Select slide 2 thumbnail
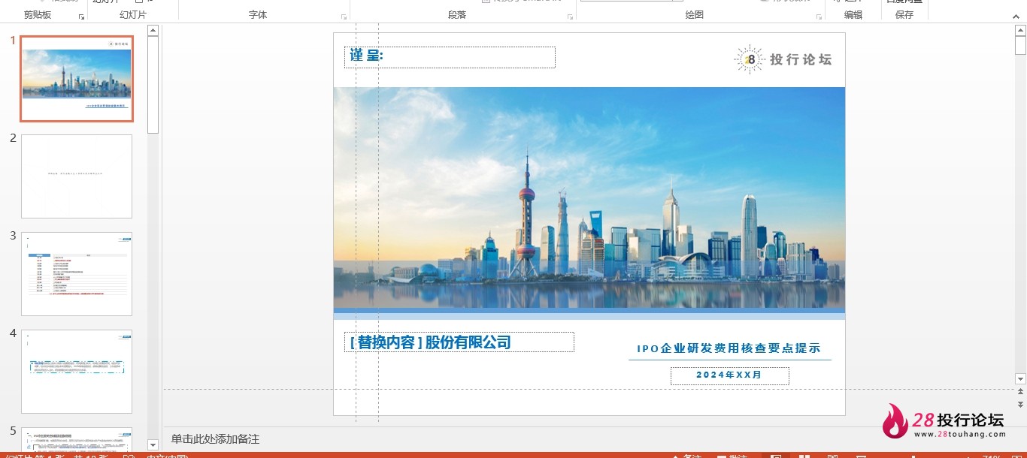 [x=77, y=176]
